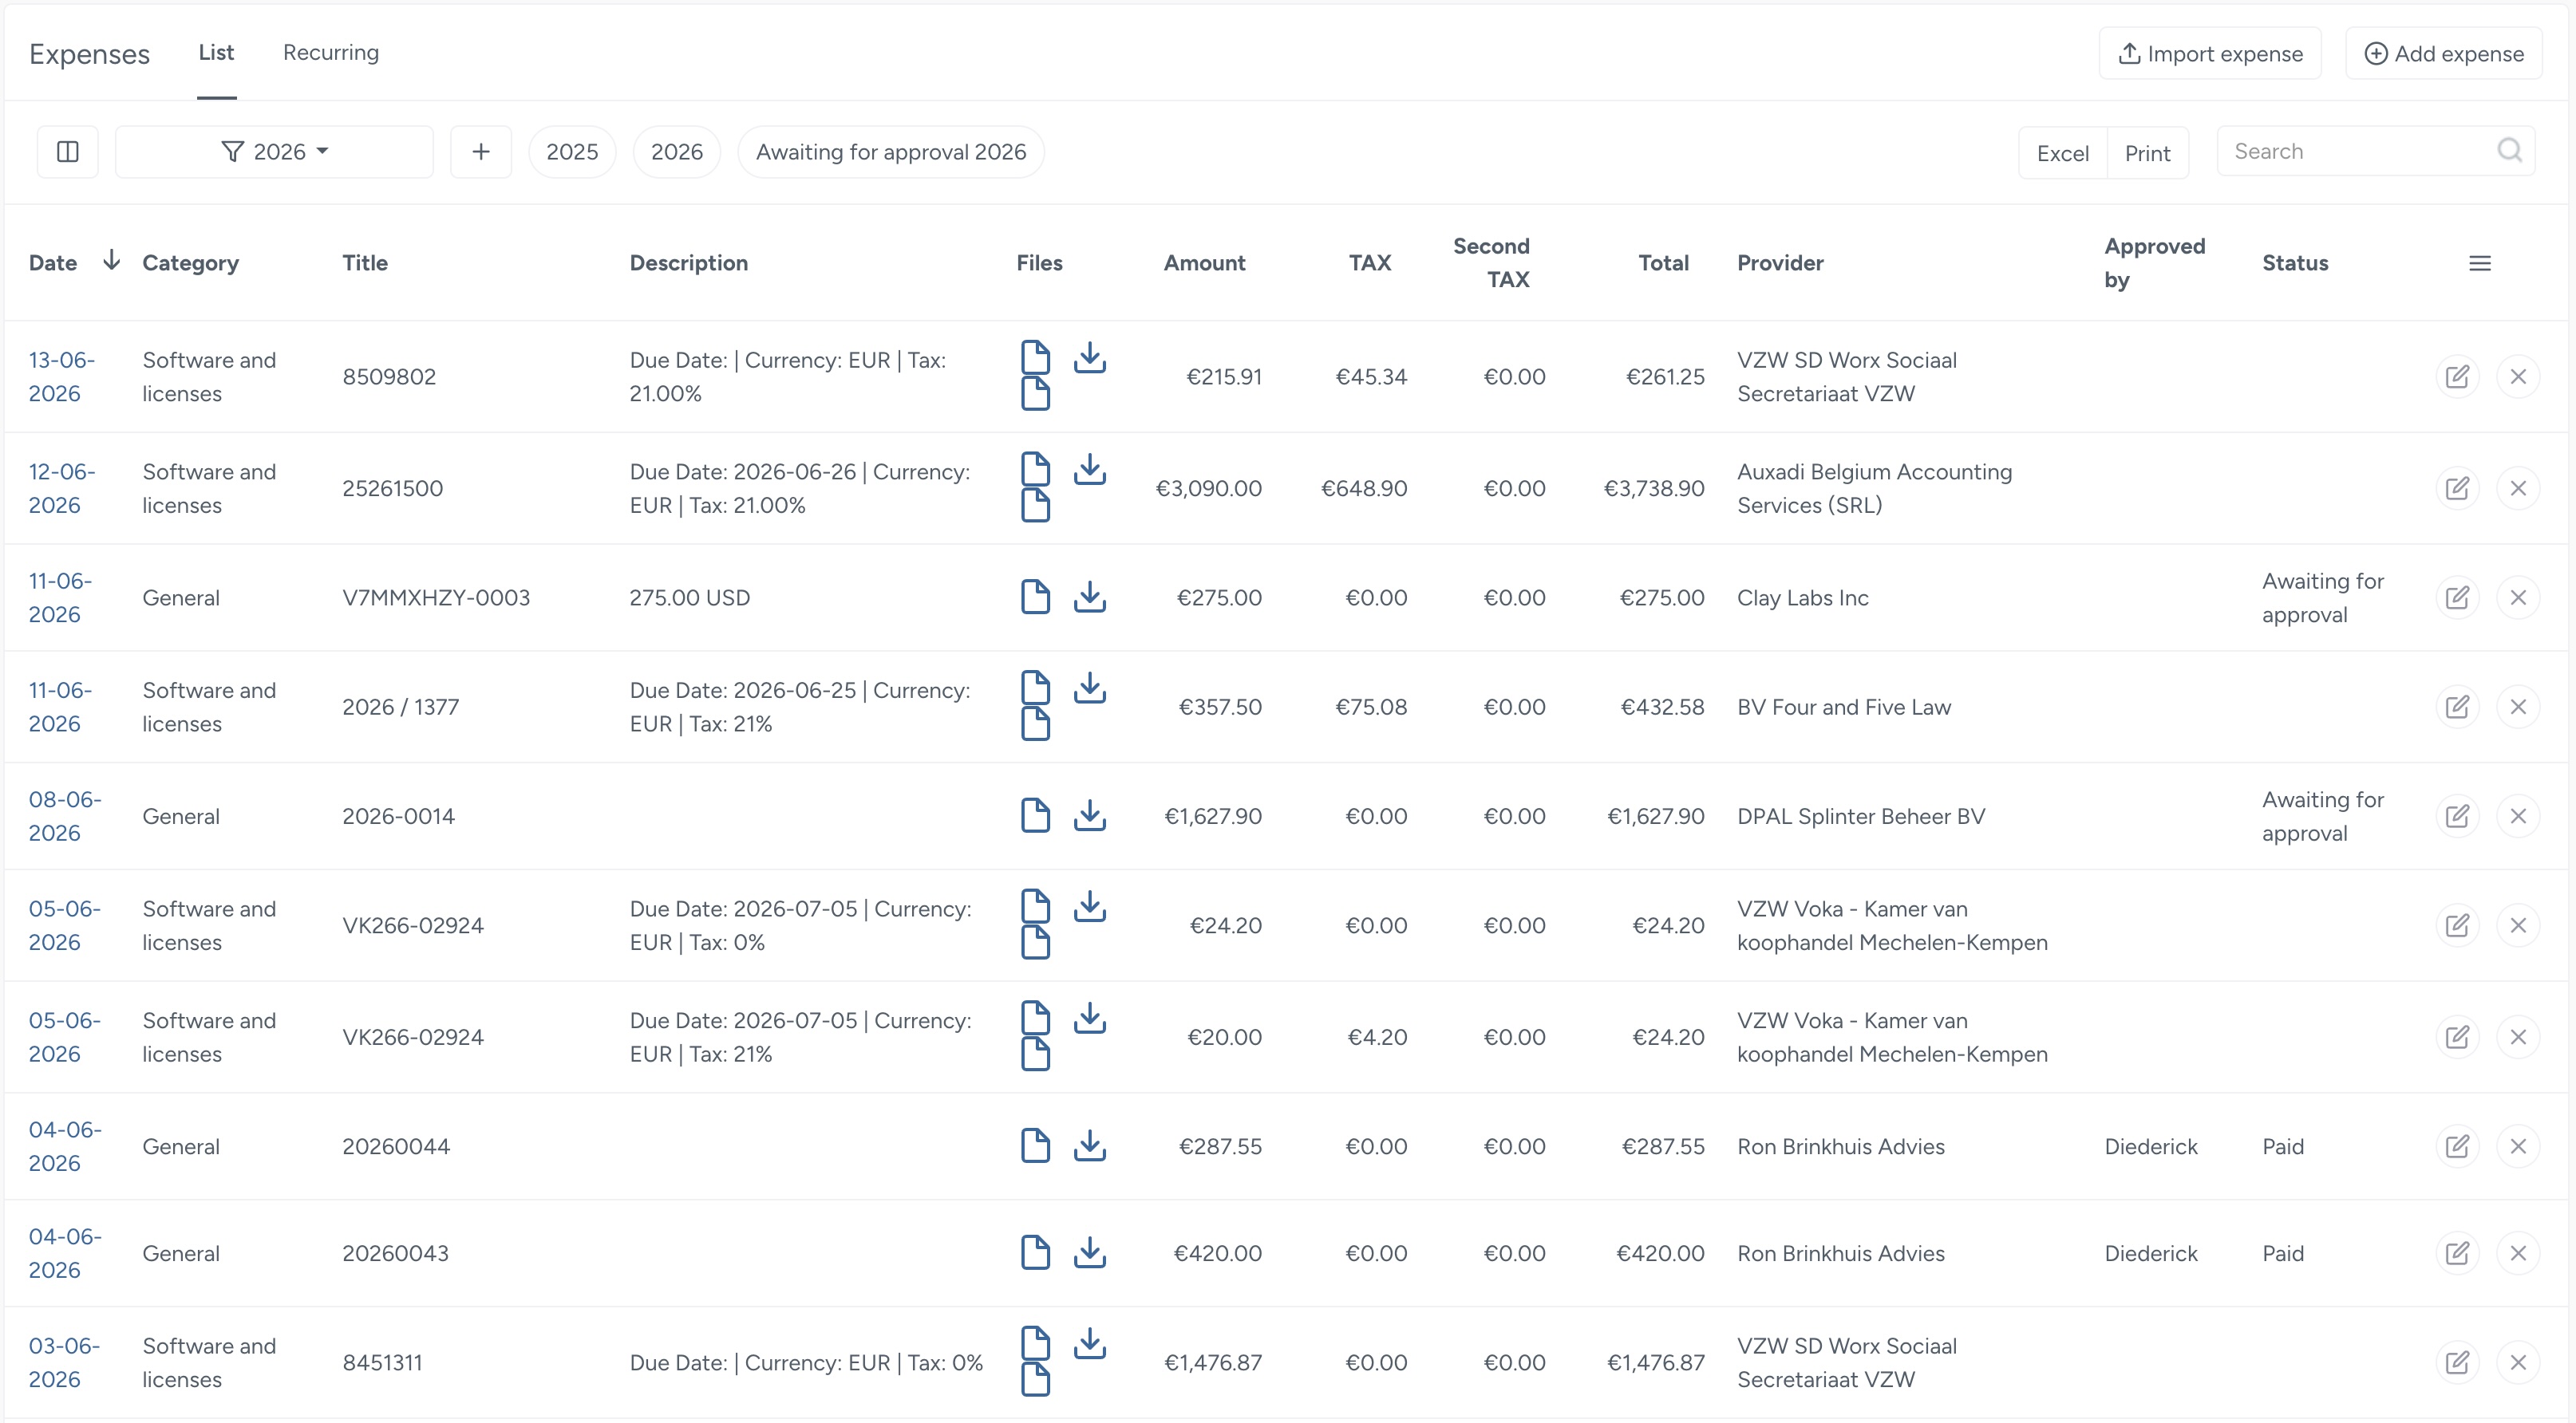
Task: Expand the 2026 filter dropdown
Action: pos(274,152)
